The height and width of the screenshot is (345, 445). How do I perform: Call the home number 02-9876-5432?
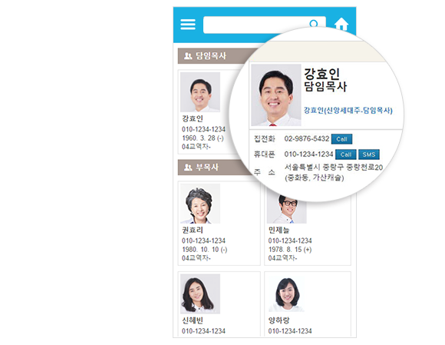click(x=341, y=139)
